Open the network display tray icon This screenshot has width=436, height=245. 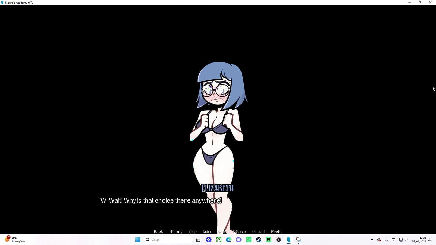401,240
